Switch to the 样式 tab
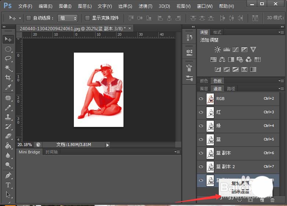Screen dimensions: 287x206 (x=217, y=32)
